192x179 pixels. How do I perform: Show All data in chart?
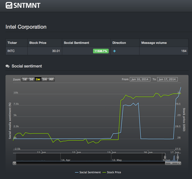click(51, 79)
